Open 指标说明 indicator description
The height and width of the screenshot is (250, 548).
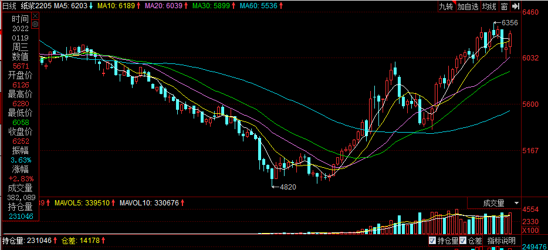click(501, 241)
